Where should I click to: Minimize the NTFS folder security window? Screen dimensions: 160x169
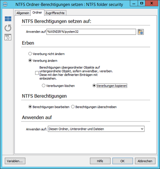point(134,3)
